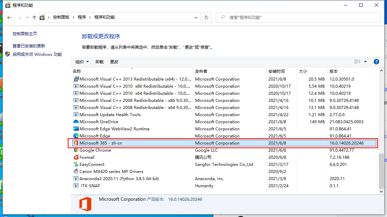
Task: Open the 组织 dropdown menu
Action: 82,62
